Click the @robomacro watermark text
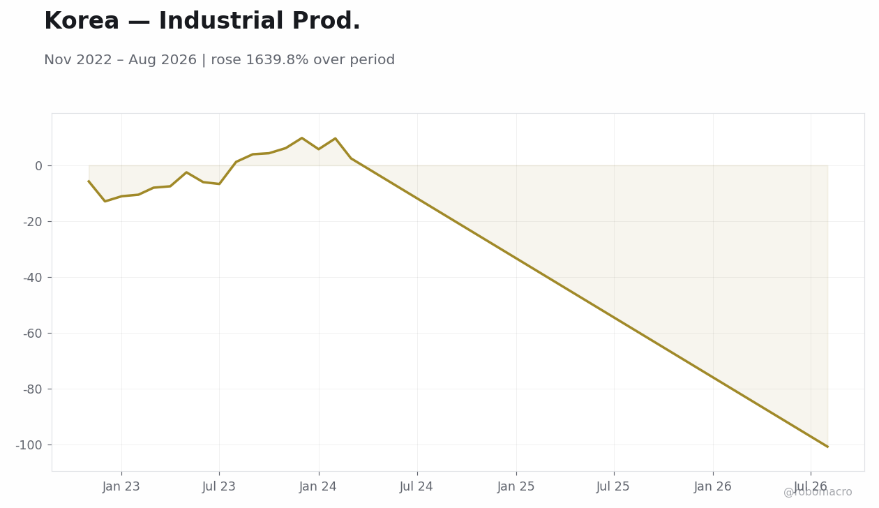This screenshot has width=879, height=508. click(818, 493)
